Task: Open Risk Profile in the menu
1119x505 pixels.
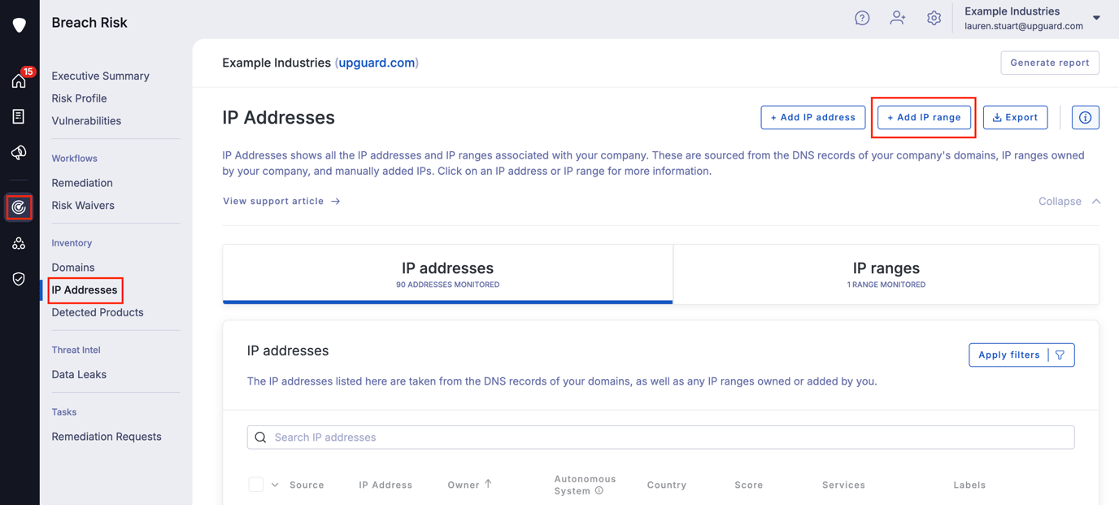Action: [79, 98]
